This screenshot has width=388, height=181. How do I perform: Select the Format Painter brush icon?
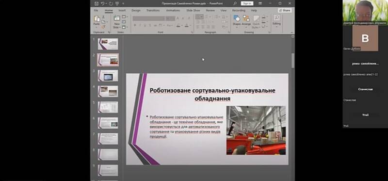tap(103, 27)
